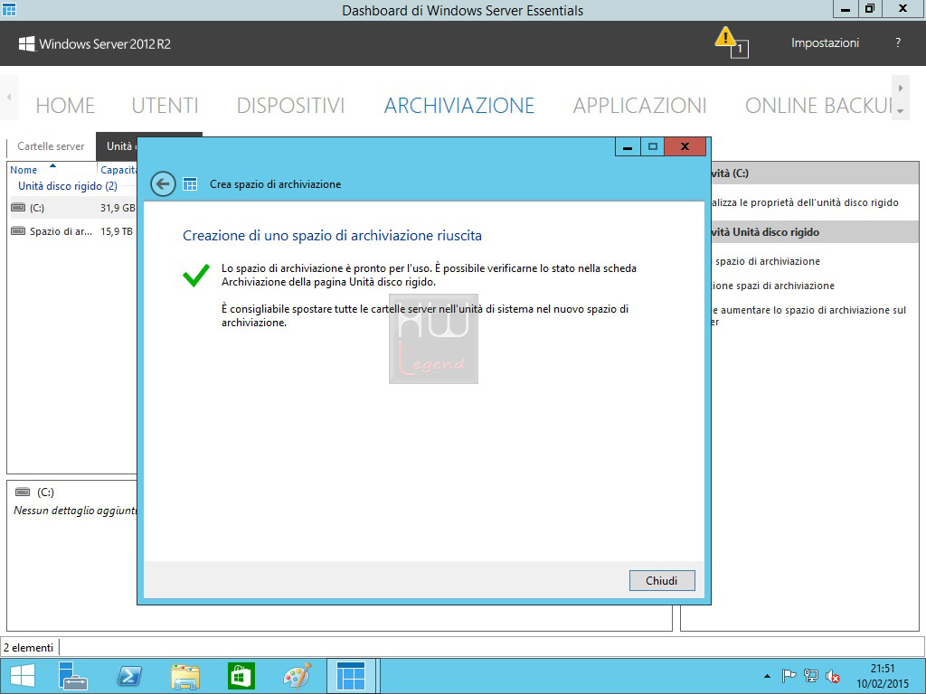Click the 2 elementi status bar text

tap(28, 648)
